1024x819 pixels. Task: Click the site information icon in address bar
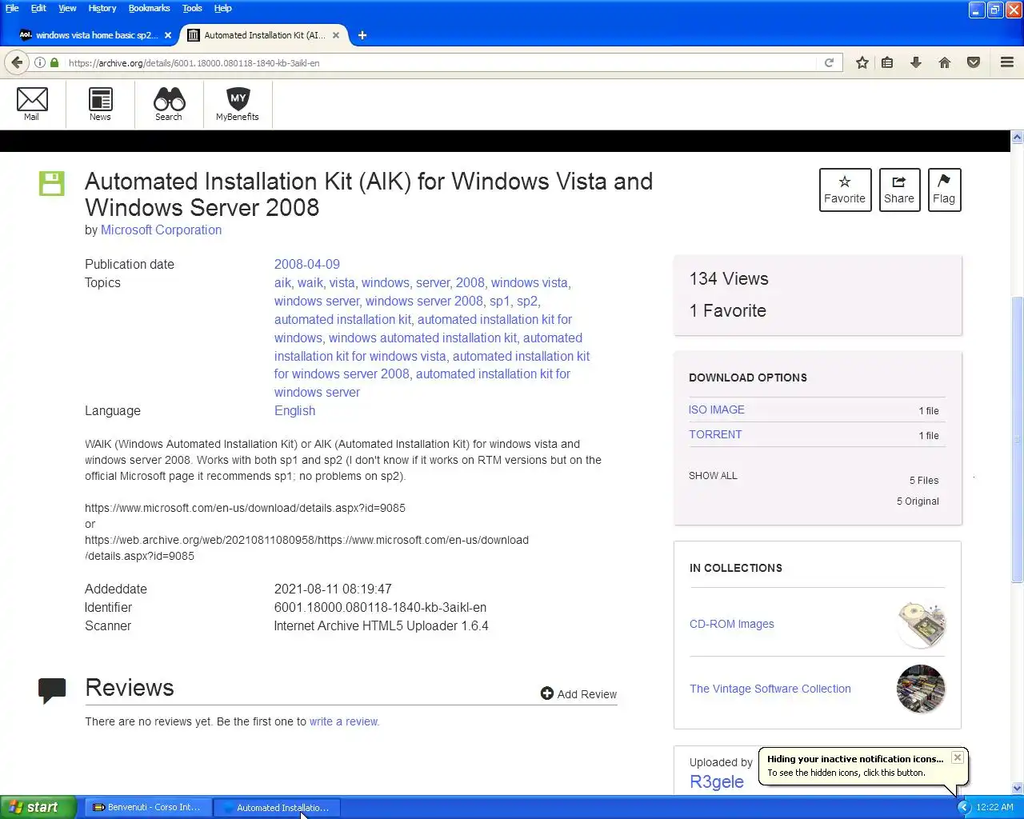point(40,62)
